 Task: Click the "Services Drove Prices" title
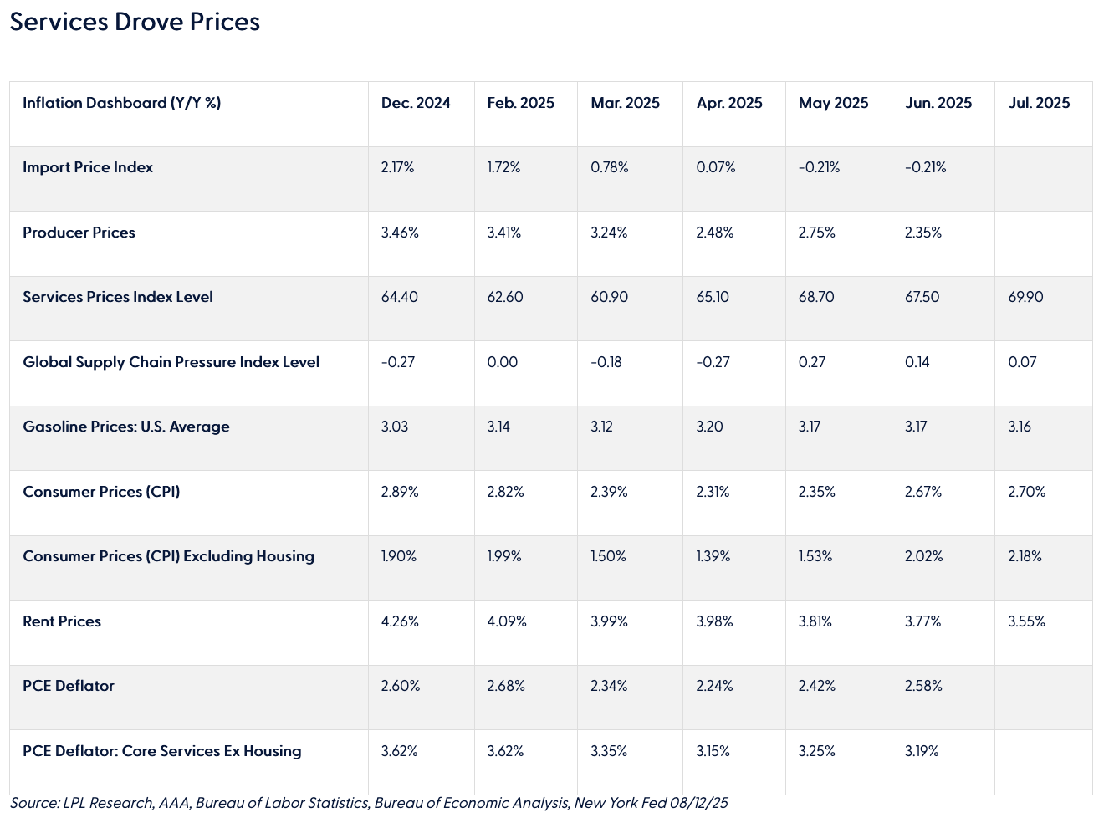(x=135, y=22)
